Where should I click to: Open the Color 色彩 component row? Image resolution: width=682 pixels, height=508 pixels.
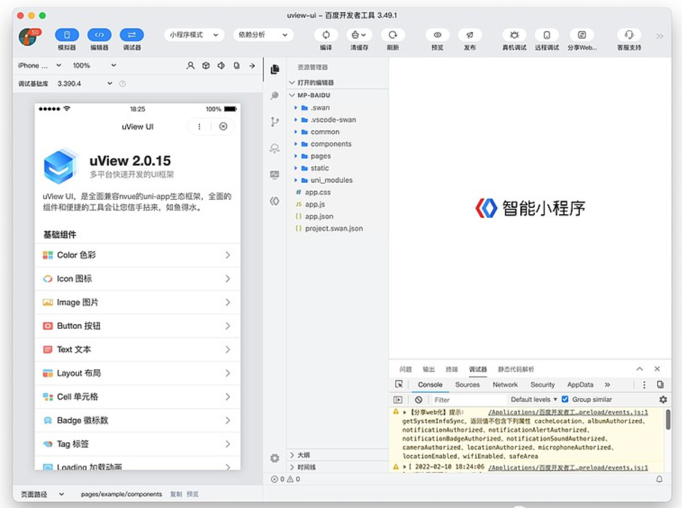tap(137, 255)
